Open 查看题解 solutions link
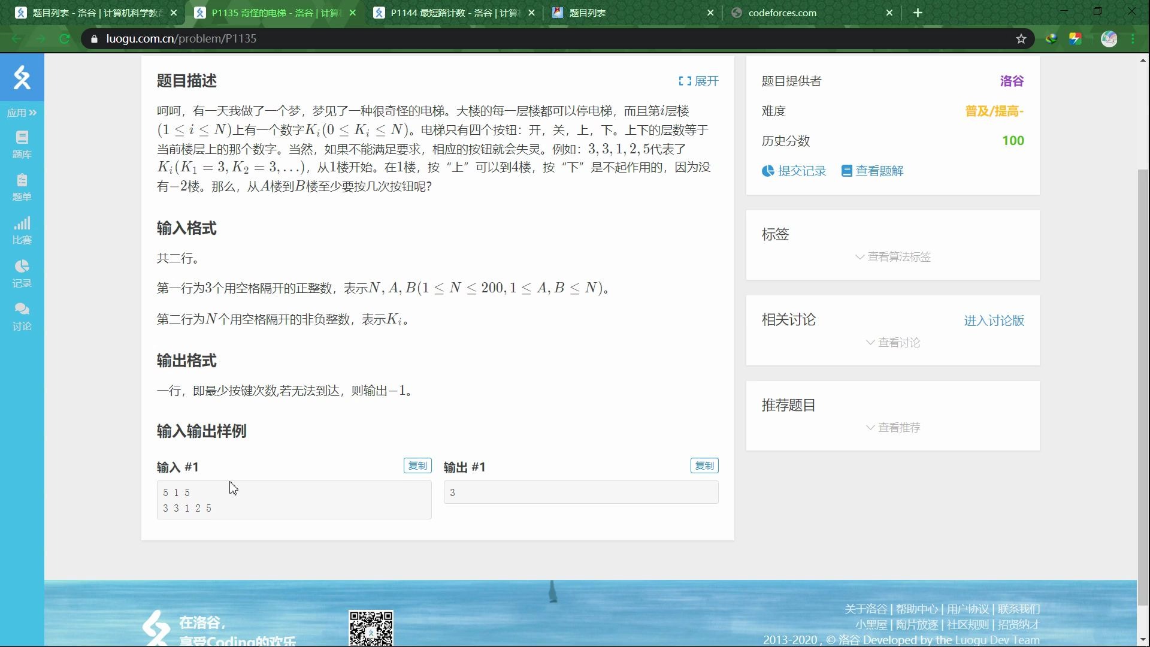1150x647 pixels. (873, 171)
